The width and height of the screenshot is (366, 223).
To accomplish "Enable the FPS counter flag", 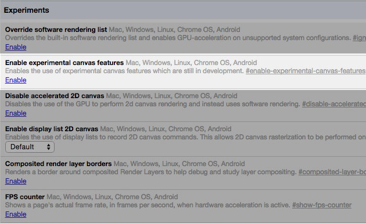I will [x=16, y=214].
